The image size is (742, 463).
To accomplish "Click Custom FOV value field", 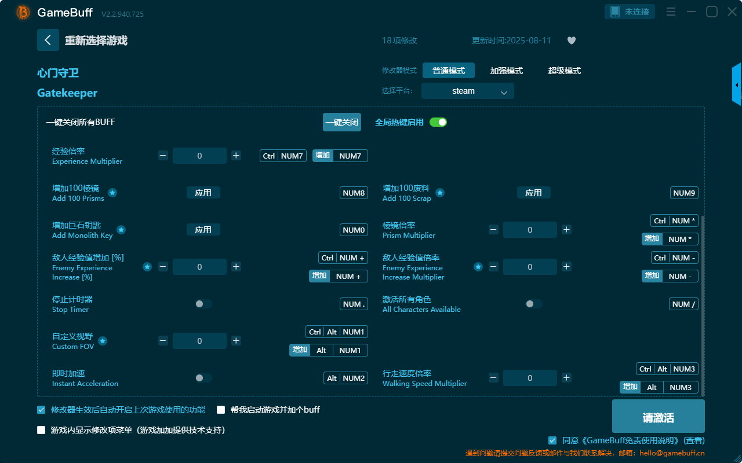I will point(199,341).
